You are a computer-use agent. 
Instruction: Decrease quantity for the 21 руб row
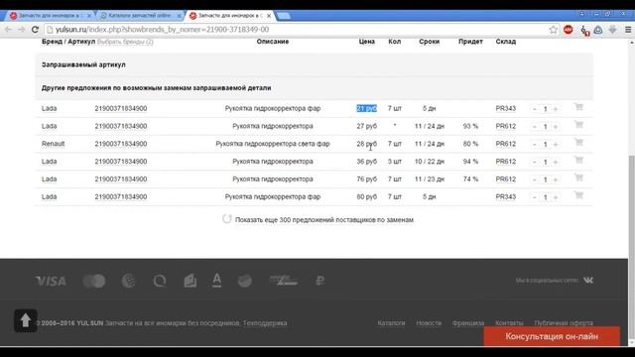[535, 109]
